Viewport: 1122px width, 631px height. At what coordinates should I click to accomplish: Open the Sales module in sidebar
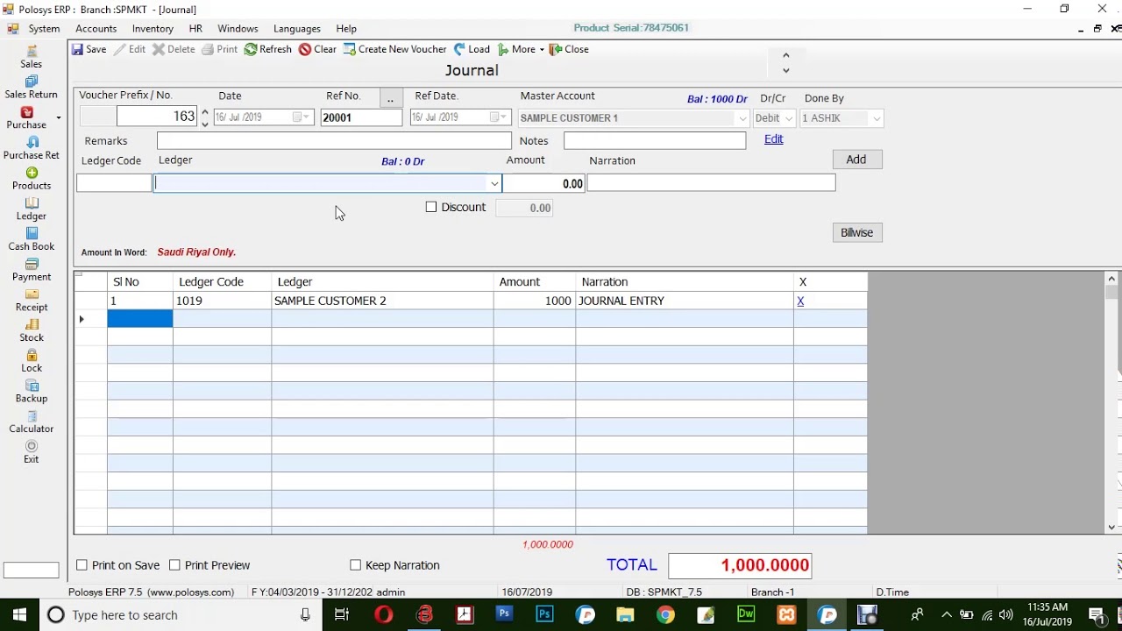pyautogui.click(x=32, y=57)
